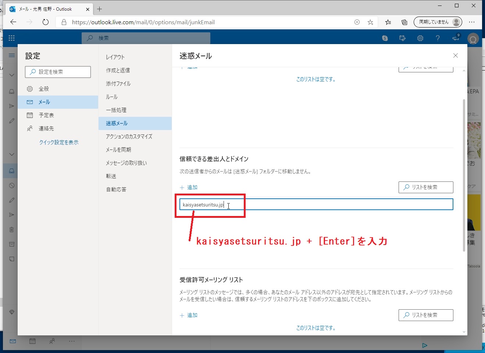Open the Settings gear in the header
The image size is (485, 353).
[420, 38]
